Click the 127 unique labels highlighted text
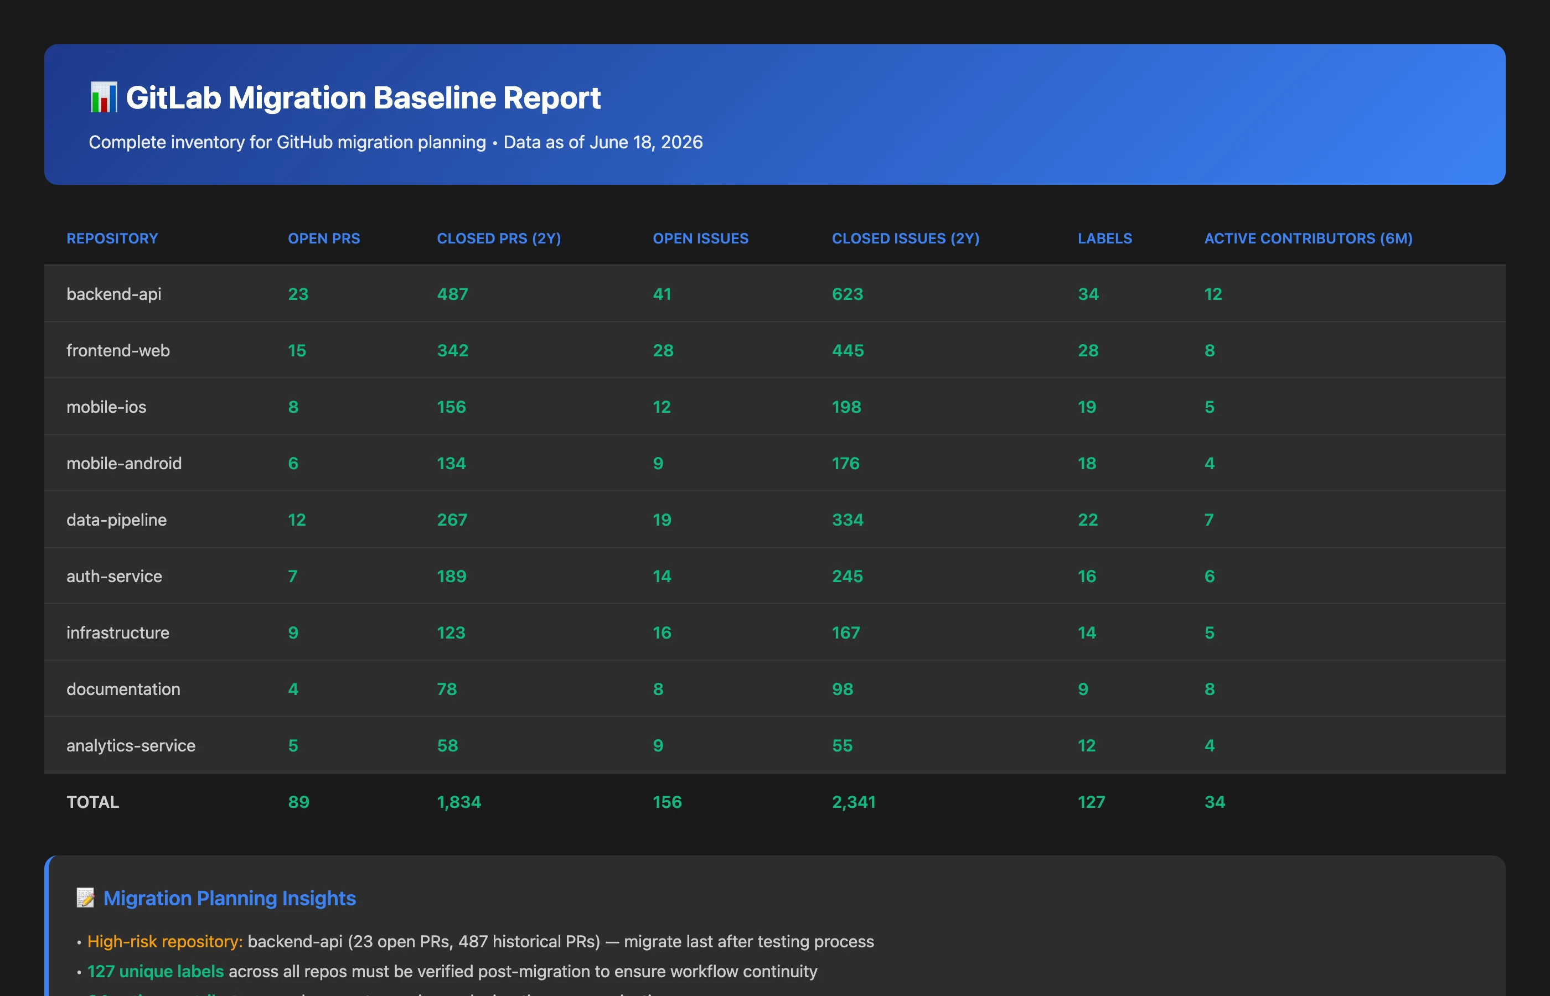The image size is (1550, 996). (155, 972)
